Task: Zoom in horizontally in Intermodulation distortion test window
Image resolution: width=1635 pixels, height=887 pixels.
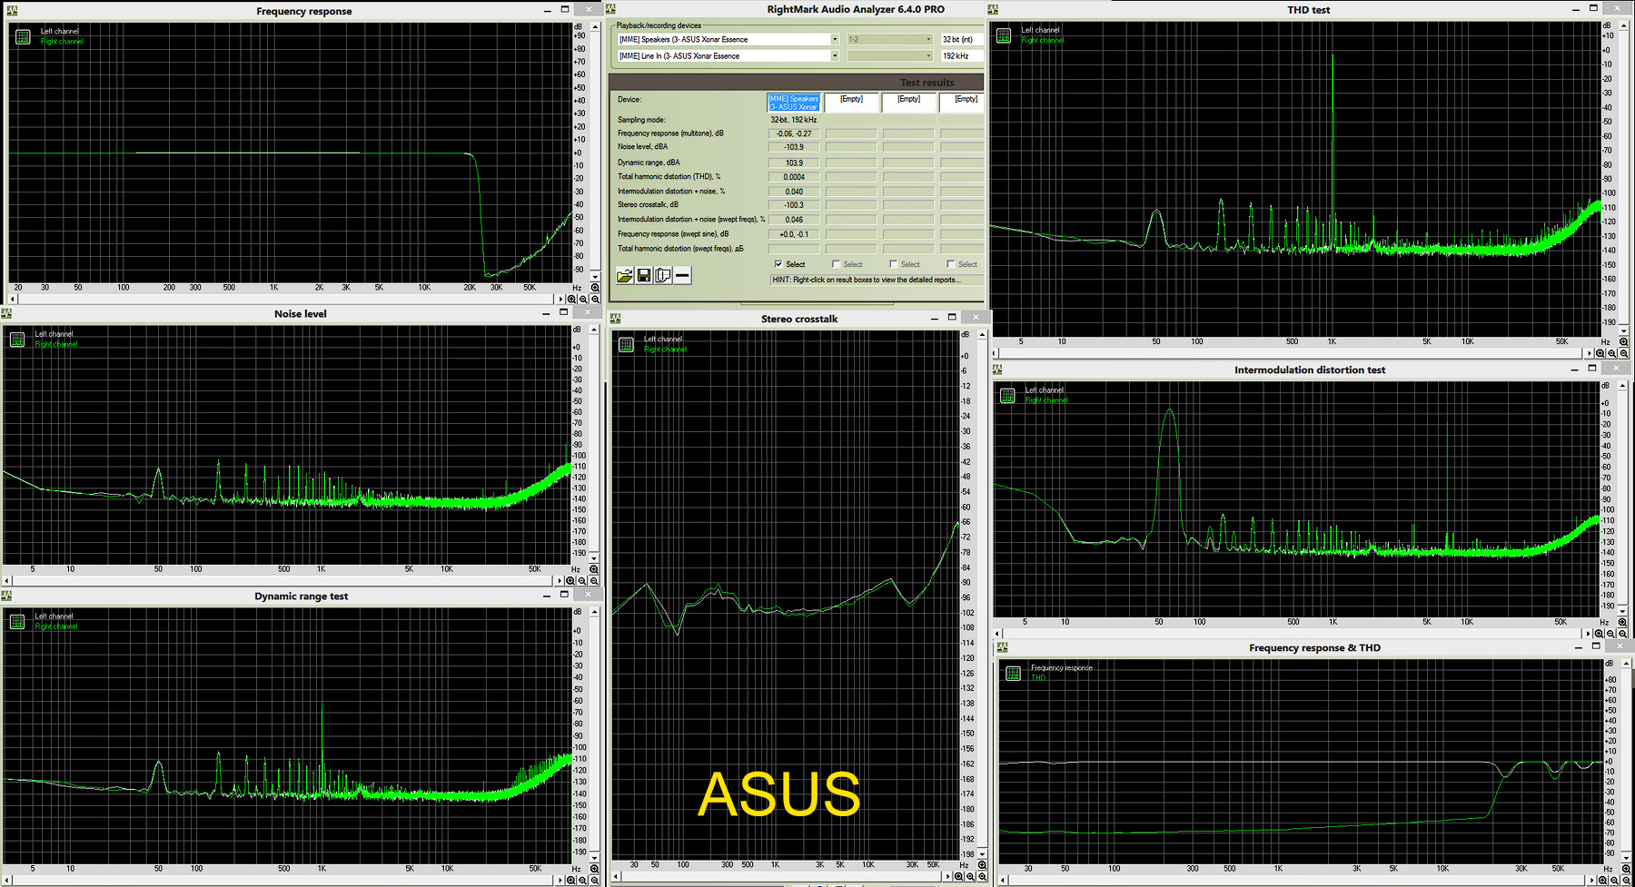Action: tap(1599, 634)
